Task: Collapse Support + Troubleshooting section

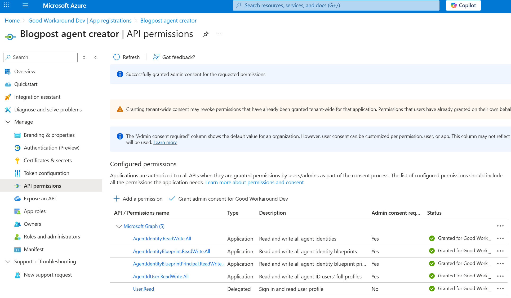Action: (8, 261)
